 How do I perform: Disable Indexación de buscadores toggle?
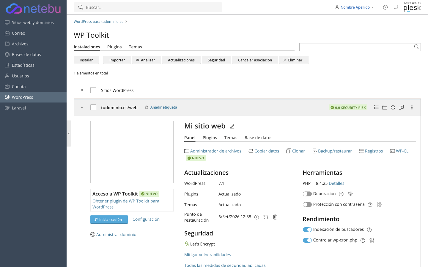(x=307, y=230)
